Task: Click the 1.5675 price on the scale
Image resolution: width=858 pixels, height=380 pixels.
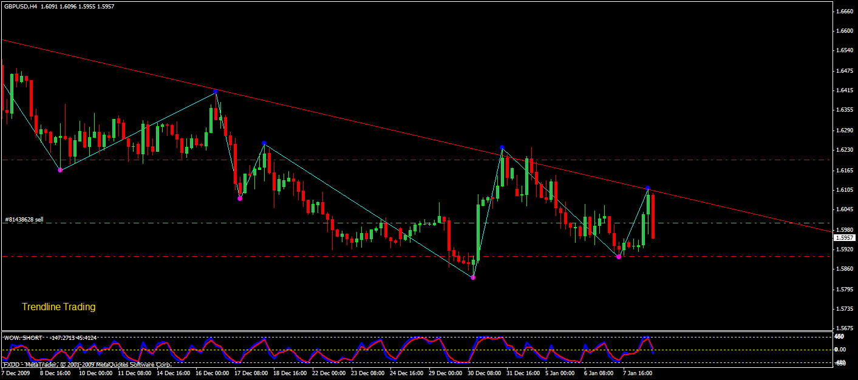Action: (x=844, y=328)
